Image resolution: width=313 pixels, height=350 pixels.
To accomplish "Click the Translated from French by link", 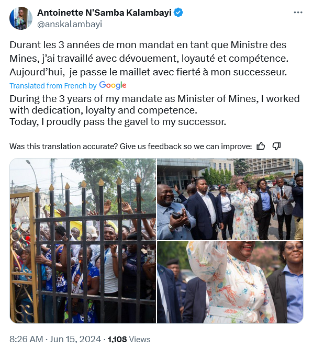I will [x=53, y=86].
